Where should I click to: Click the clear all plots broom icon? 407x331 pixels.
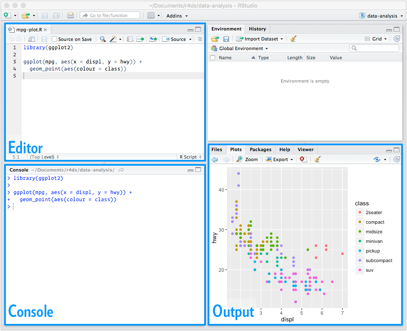tap(317, 159)
